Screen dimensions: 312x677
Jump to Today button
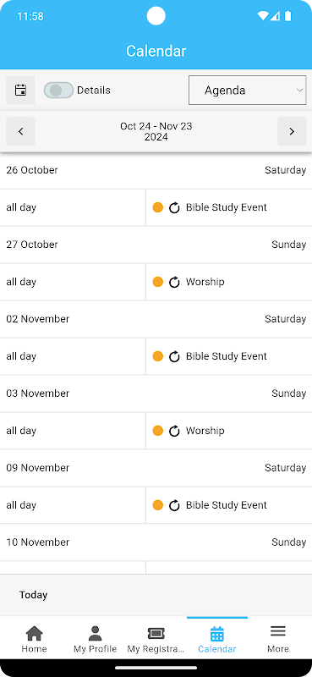coord(33,595)
